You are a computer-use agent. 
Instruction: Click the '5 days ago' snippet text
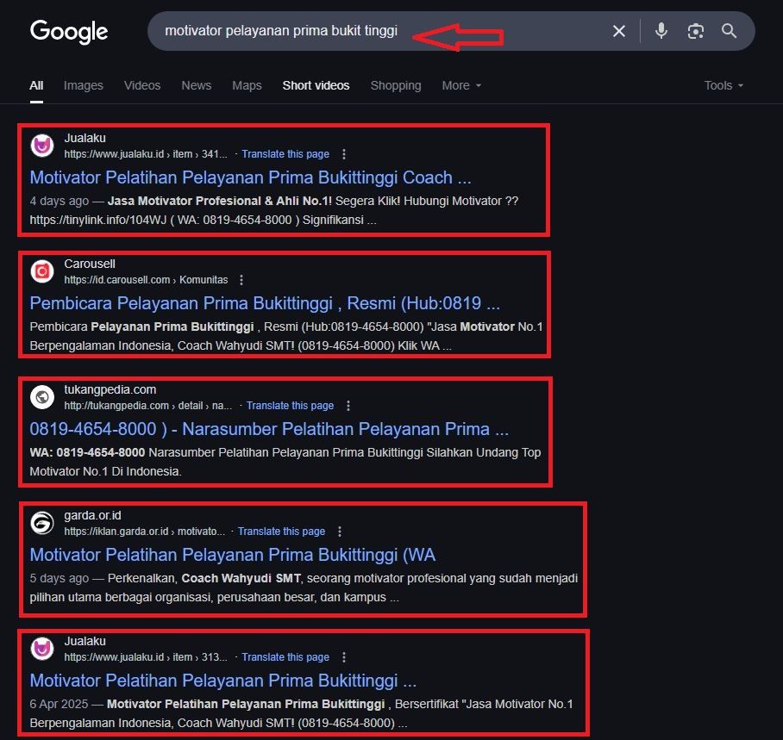pos(59,578)
